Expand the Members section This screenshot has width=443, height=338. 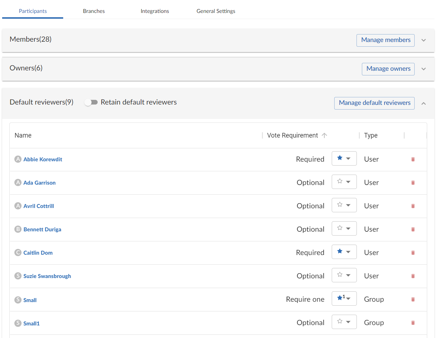pos(424,40)
